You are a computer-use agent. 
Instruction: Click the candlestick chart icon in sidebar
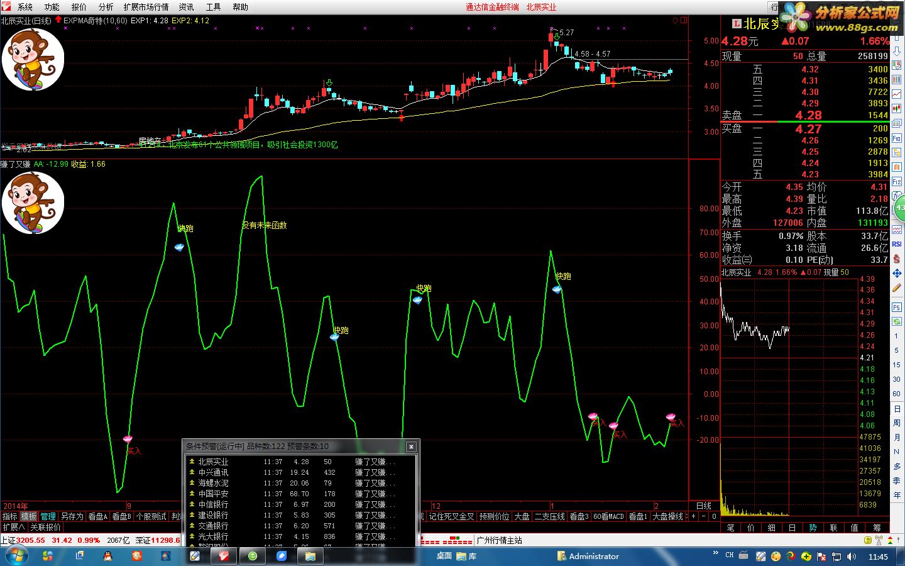click(897, 108)
